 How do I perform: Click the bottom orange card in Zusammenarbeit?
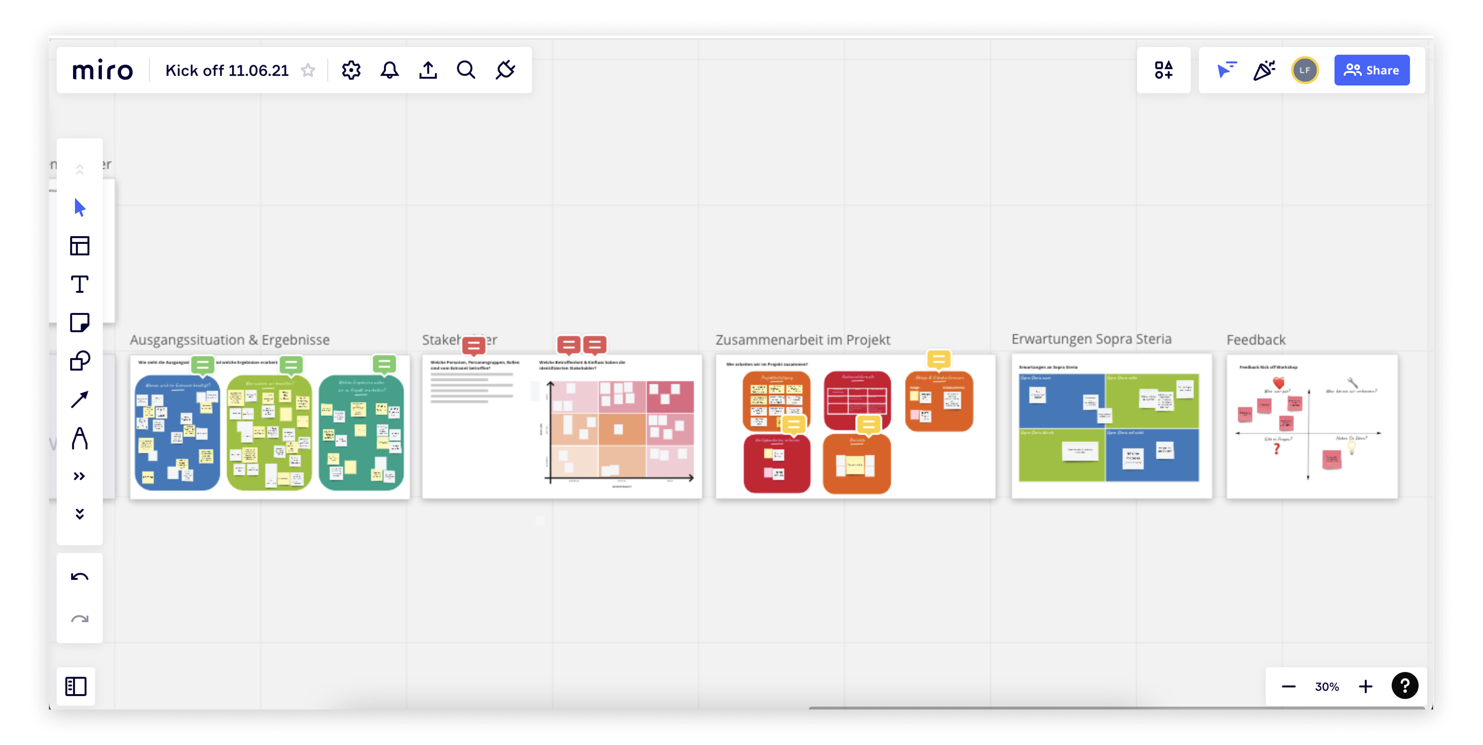click(x=856, y=464)
